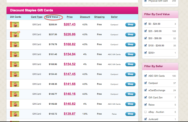Open the $160.96 gift card thumbnail
The height and width of the screenshot is (122, 188).
(x=15, y=64)
